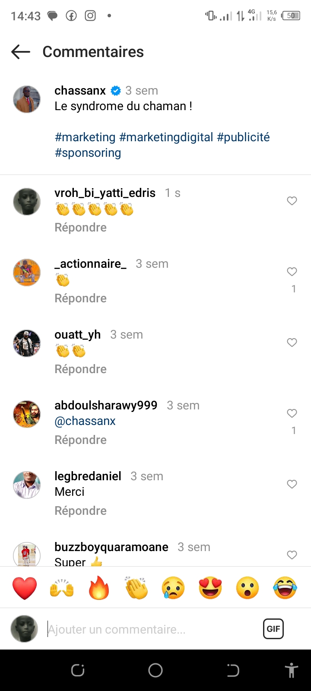Like the _actionnaire_ comment
The image size is (311, 691).
pyautogui.click(x=292, y=272)
